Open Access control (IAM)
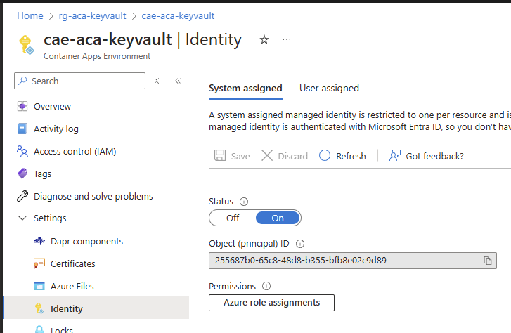Viewport: 511px width, 333px height. (75, 152)
